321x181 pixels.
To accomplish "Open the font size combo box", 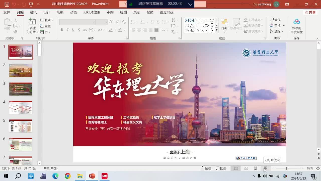I will pos(102,22).
